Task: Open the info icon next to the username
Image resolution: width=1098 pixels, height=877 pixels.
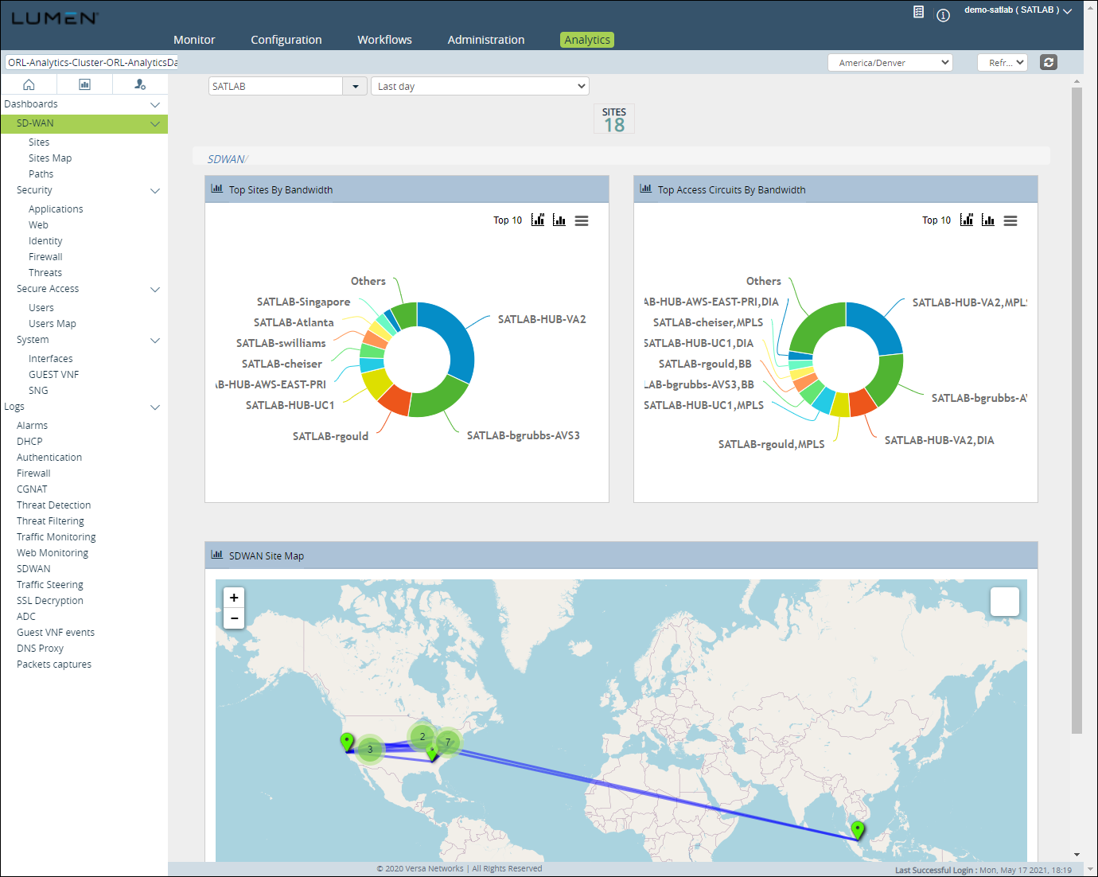Action: pos(943,15)
